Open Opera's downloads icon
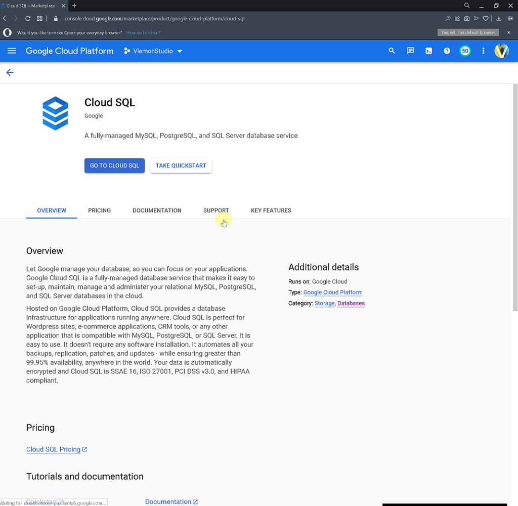Viewport: 518px width, 506px height. (x=498, y=18)
